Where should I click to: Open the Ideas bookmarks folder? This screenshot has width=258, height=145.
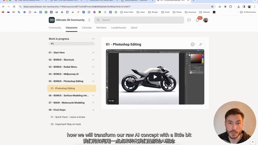[x=141, y=12]
